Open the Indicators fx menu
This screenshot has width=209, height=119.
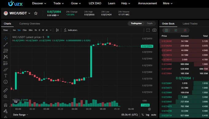(x=71, y=30)
